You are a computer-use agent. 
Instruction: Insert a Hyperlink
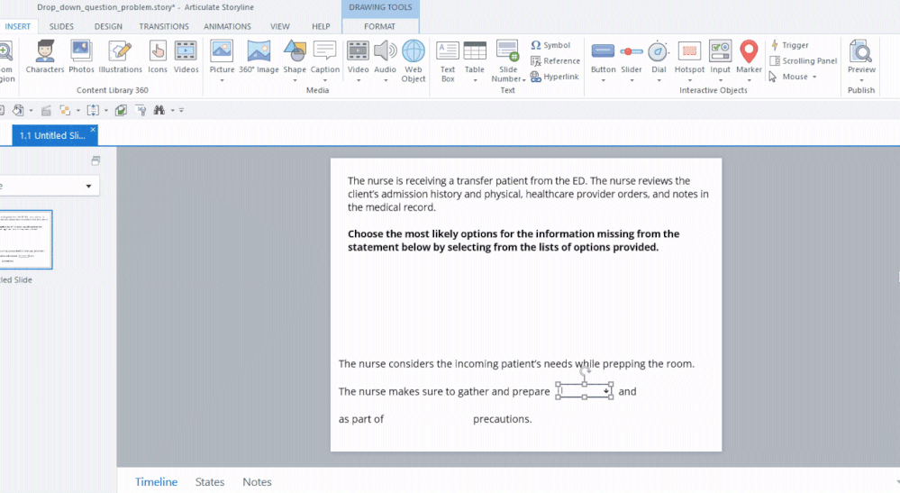[554, 77]
